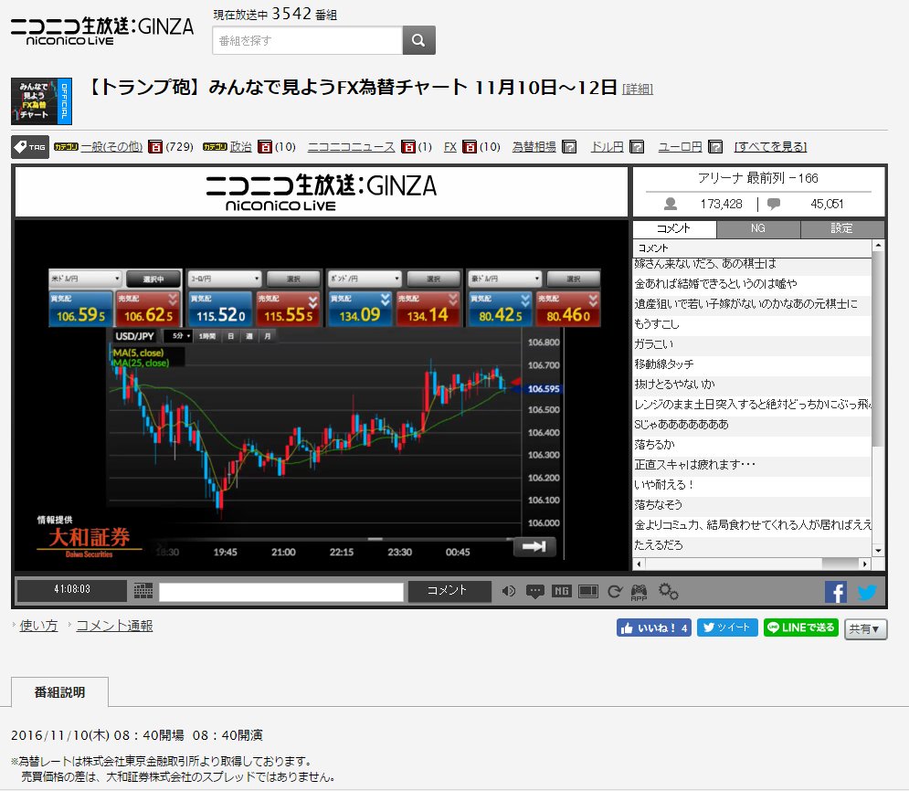Click the いいね! Facebook like button
909x791 pixels.
click(x=653, y=628)
